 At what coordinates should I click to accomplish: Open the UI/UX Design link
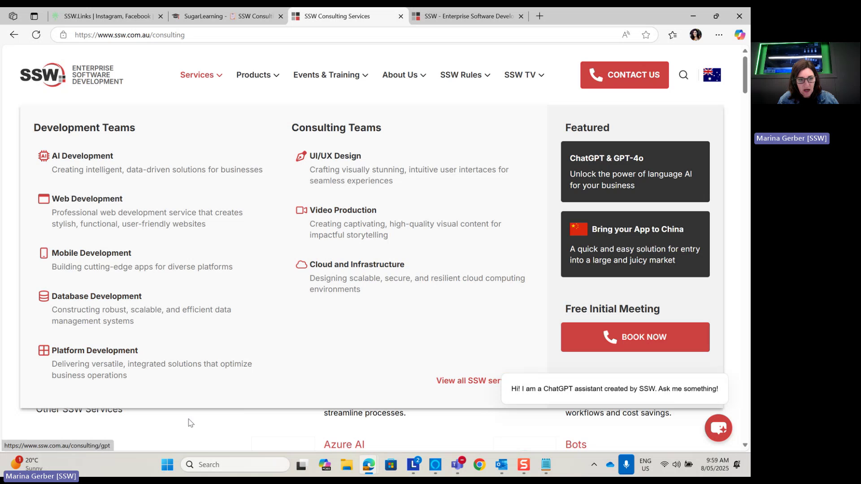[335, 156]
